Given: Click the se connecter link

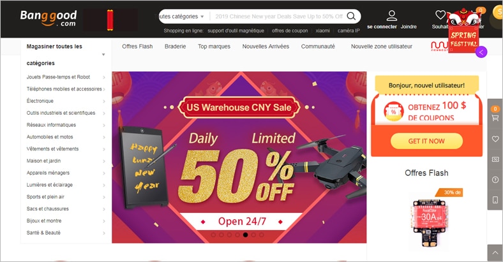Looking at the screenshot, I should 382,27.
